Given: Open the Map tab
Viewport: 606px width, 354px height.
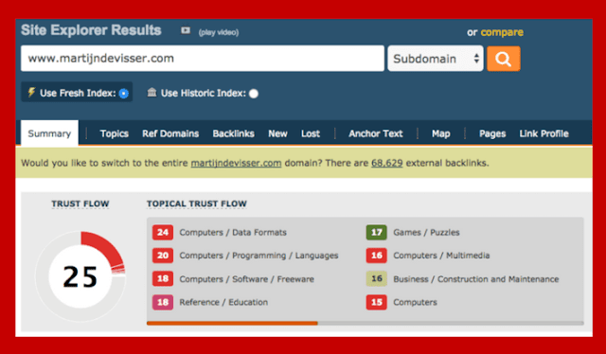Looking at the screenshot, I should click(441, 133).
